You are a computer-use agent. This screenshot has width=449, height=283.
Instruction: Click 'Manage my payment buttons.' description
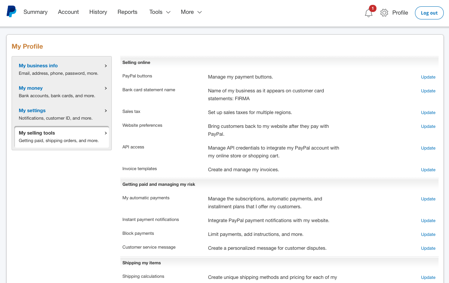tap(240, 77)
